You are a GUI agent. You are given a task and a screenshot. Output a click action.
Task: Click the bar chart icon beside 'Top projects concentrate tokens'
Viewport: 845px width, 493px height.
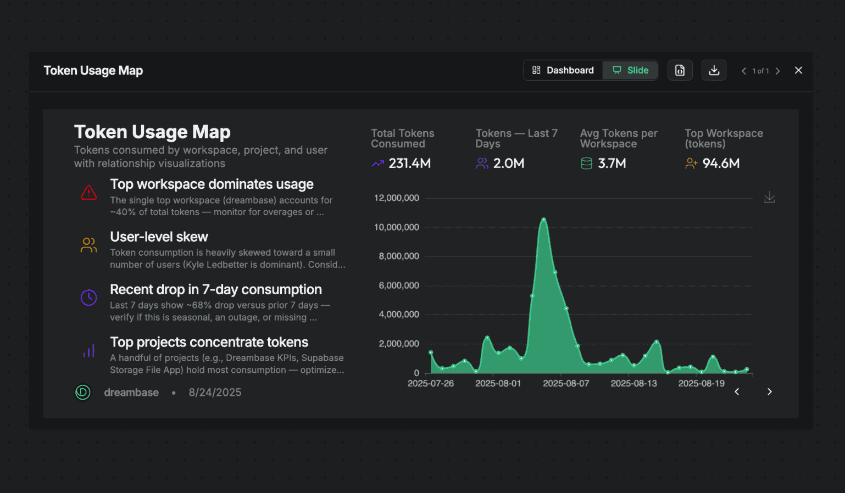pos(88,350)
